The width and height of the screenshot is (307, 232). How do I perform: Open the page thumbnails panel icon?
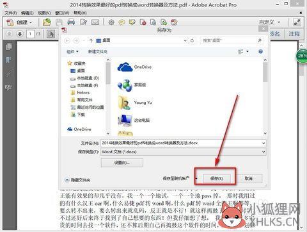click(8, 47)
